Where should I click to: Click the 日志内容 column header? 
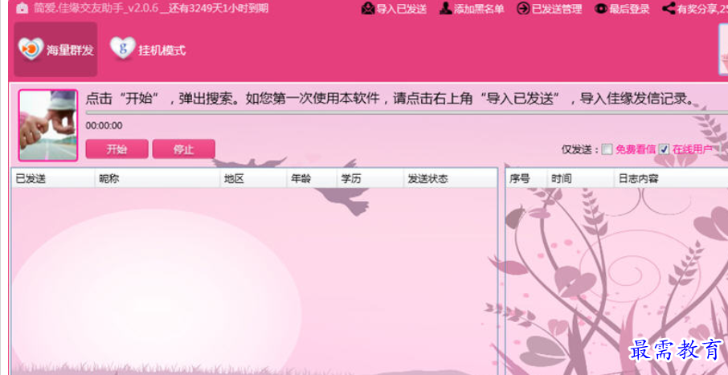coord(672,179)
